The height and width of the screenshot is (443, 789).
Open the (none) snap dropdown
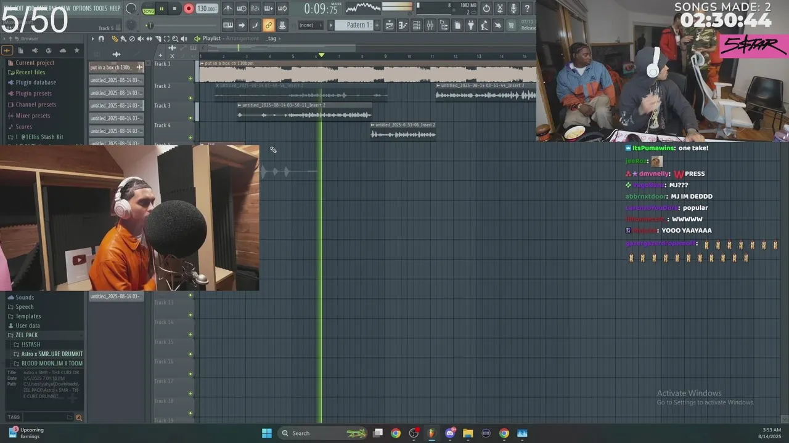coord(310,25)
